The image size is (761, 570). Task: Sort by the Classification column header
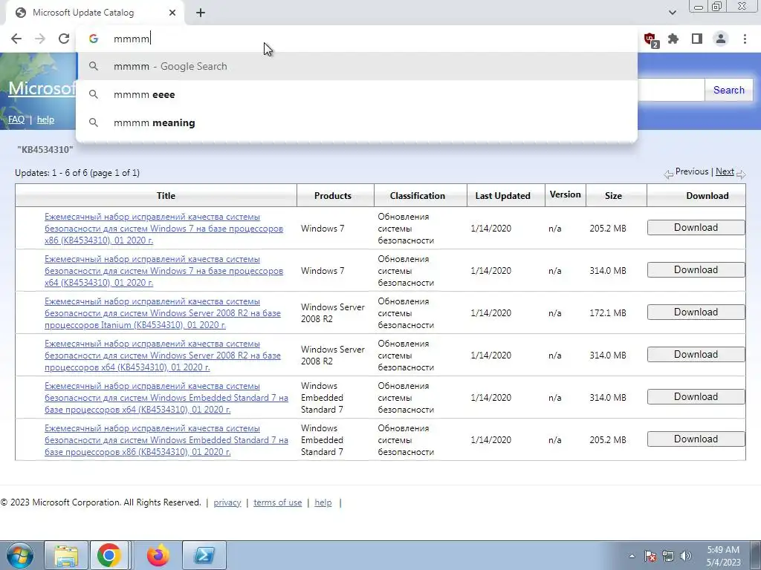418,196
